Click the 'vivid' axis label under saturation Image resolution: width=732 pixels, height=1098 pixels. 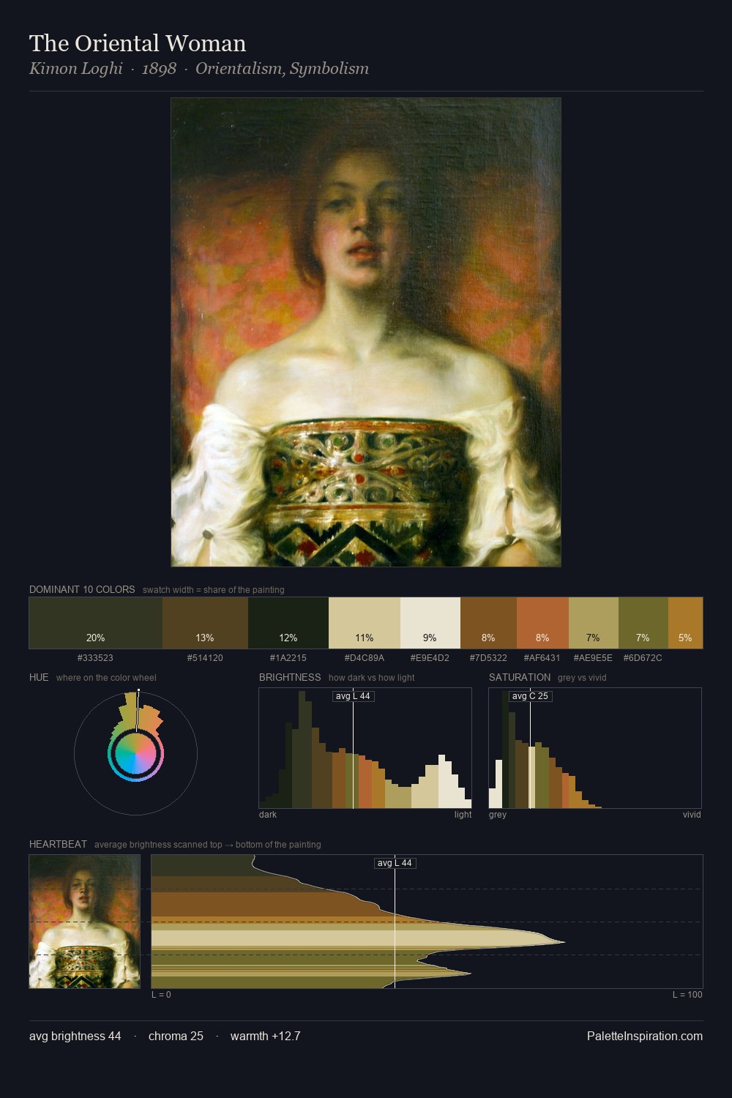pyautogui.click(x=692, y=815)
